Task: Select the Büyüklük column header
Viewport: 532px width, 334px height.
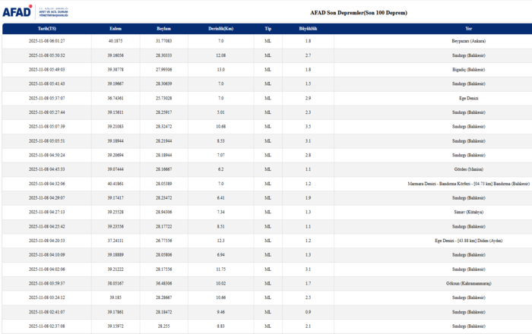Action: [x=308, y=28]
